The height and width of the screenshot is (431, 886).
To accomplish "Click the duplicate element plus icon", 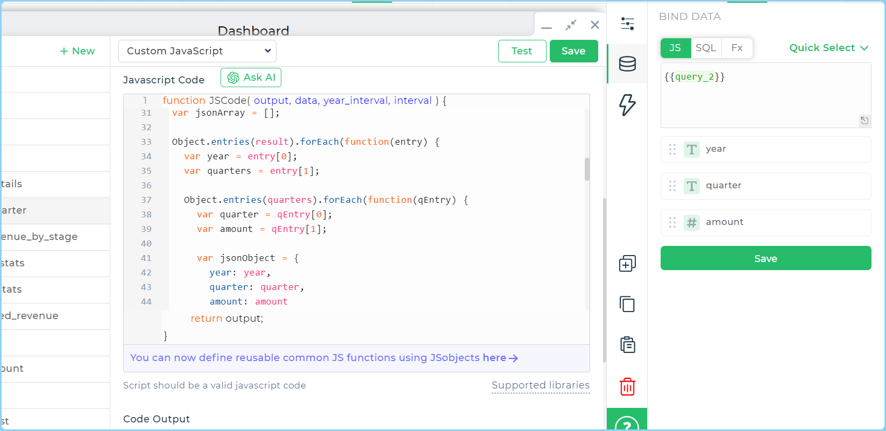I will (x=627, y=264).
